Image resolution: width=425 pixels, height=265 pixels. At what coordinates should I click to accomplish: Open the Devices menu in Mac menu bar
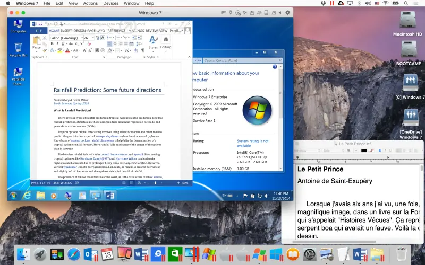(111, 3)
